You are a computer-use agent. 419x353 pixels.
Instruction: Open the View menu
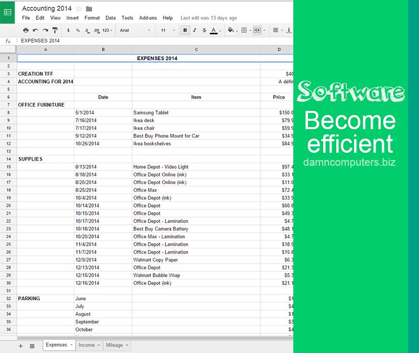[x=56, y=18]
